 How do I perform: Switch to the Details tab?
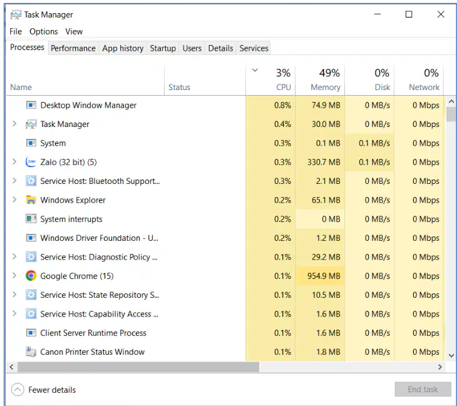220,48
